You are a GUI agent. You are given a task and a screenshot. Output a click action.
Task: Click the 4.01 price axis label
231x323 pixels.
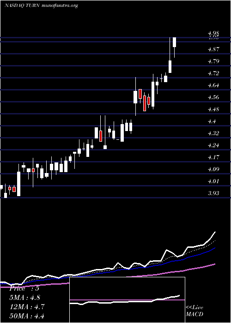pos(213,181)
